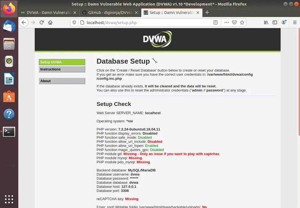
Task: Close the 'Setup :: Damn Vulnerable' tab
Action: point(198,13)
